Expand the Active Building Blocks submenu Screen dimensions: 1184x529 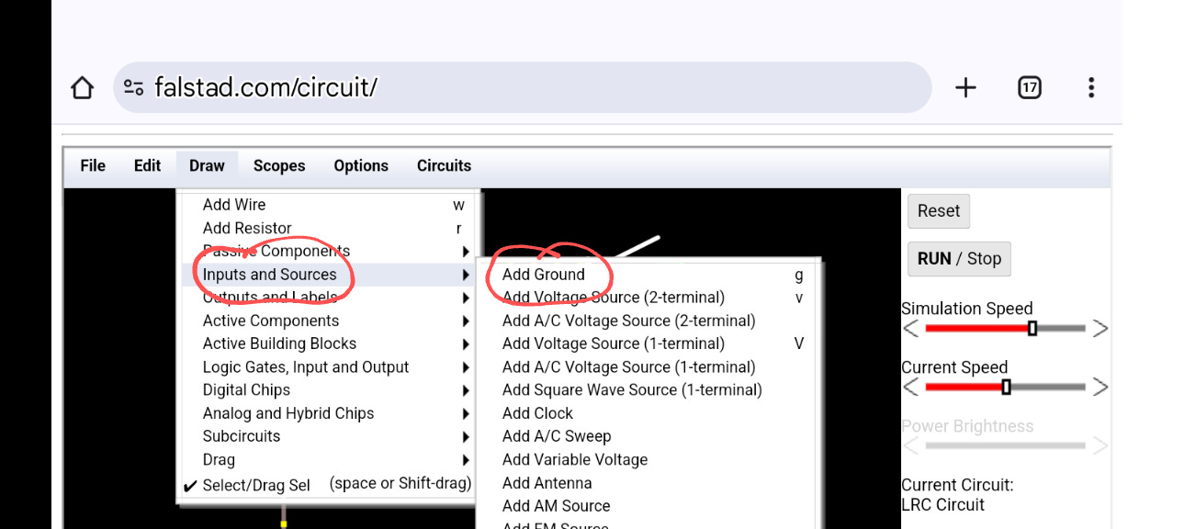click(328, 343)
